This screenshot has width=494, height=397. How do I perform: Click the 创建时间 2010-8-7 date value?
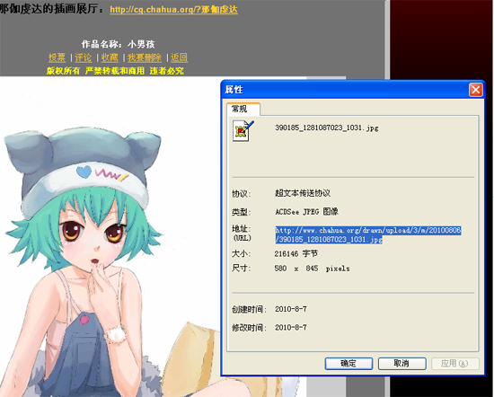tap(291, 309)
